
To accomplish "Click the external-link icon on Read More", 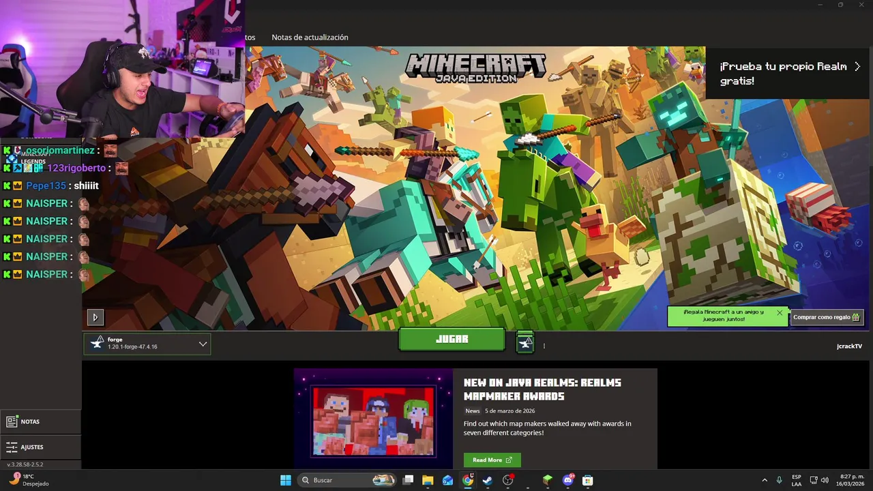I will (509, 460).
